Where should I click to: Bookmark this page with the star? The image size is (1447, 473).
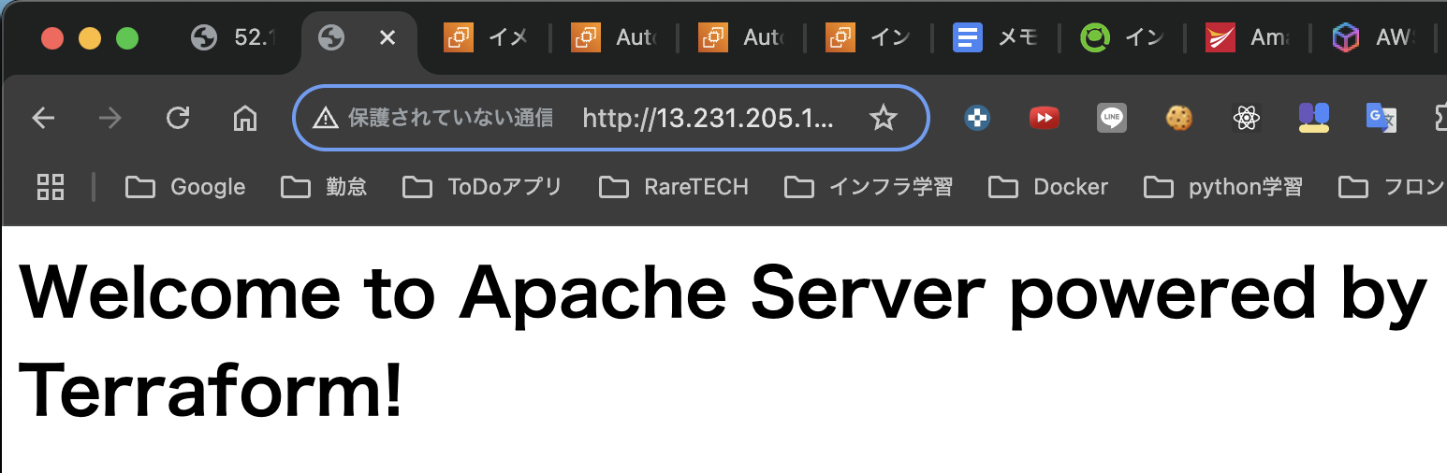884,118
